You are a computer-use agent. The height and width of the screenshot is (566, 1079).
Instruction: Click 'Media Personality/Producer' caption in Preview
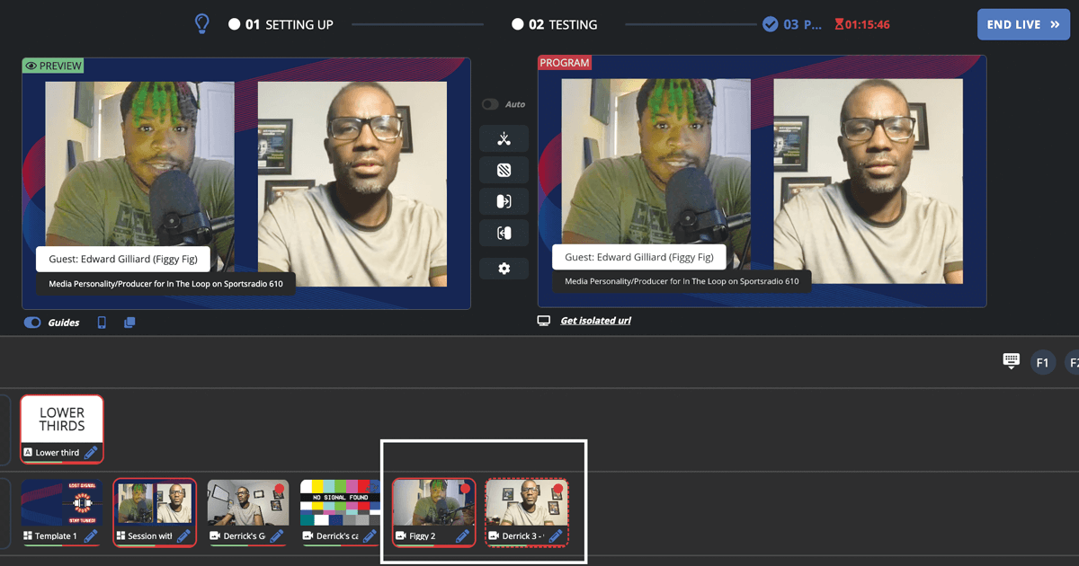tap(165, 284)
